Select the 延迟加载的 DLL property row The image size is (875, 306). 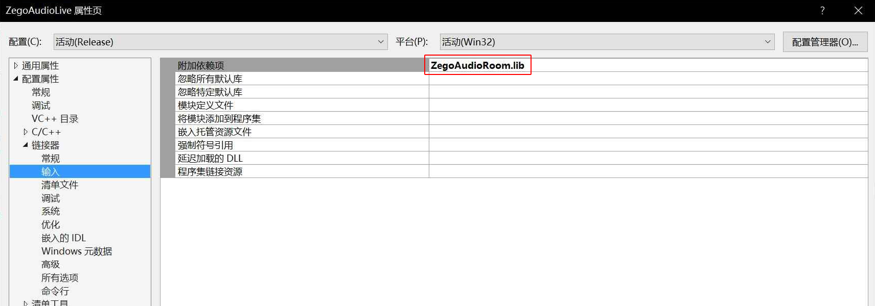pos(514,158)
